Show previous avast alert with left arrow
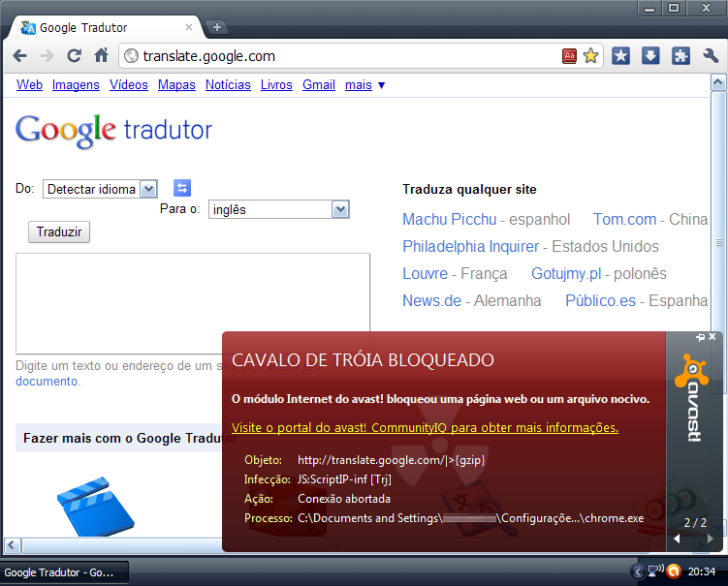Viewport: 728px width, 586px height. [679, 540]
